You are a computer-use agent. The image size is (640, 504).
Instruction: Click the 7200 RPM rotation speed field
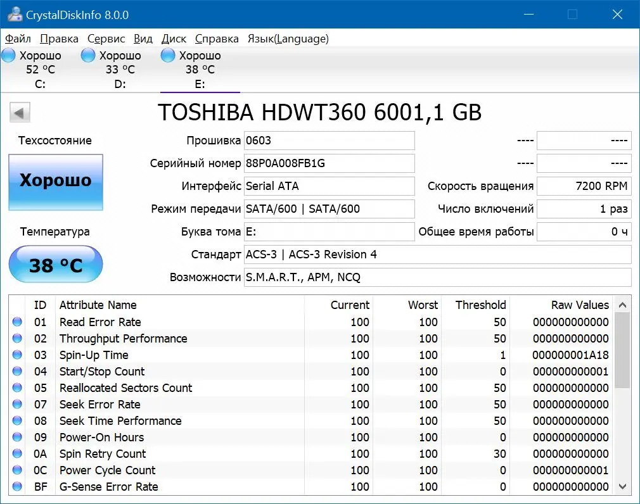(x=584, y=186)
